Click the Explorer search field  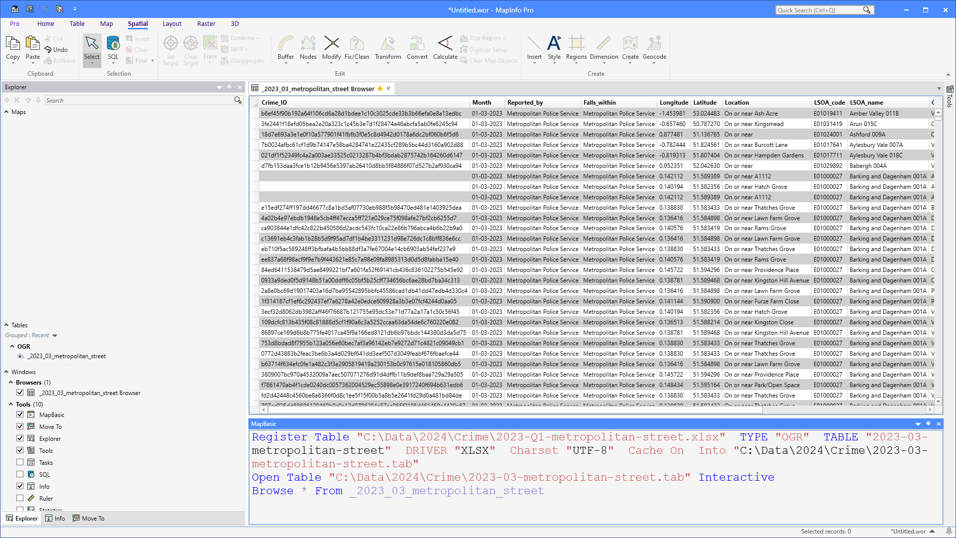tap(139, 100)
